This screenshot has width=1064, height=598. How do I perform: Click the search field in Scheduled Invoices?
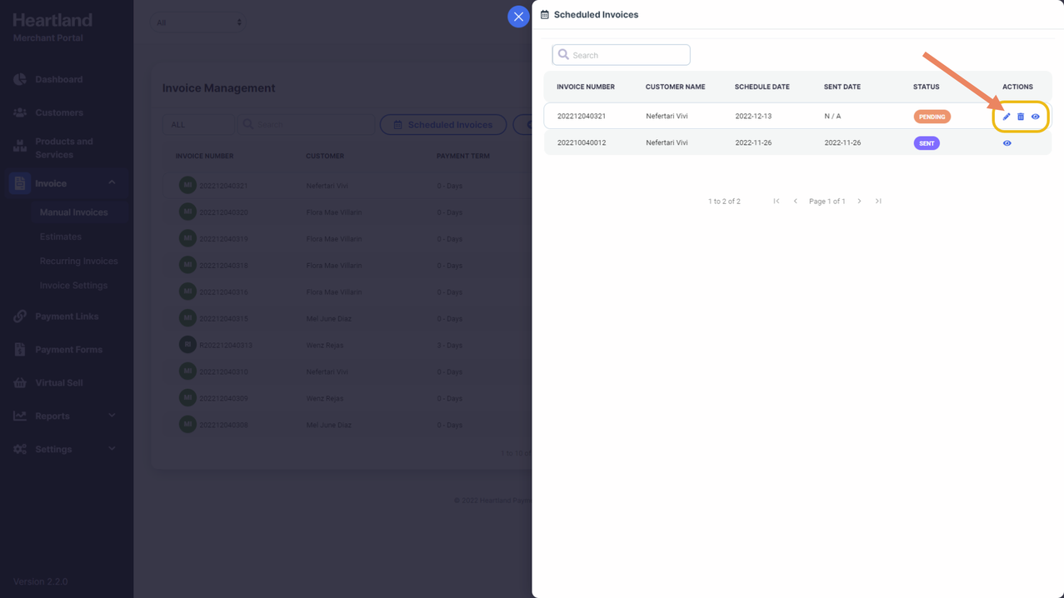621,55
